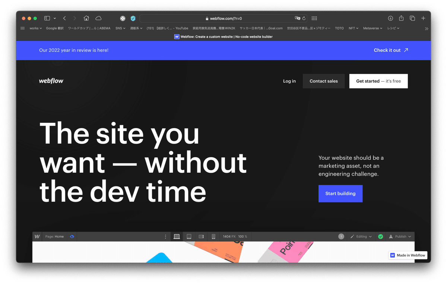The image size is (447, 284).
Task: Focus the webflow.com address bar
Action: click(x=223, y=18)
